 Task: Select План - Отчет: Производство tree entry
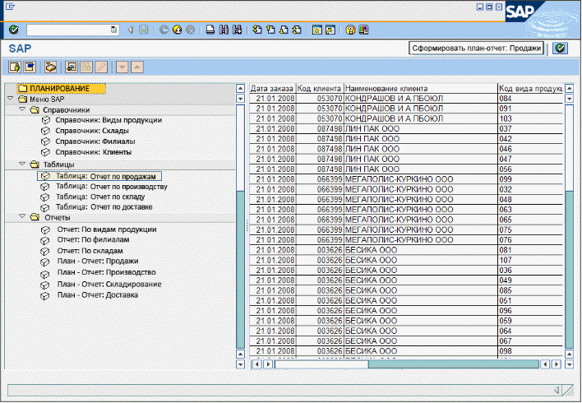coord(106,272)
